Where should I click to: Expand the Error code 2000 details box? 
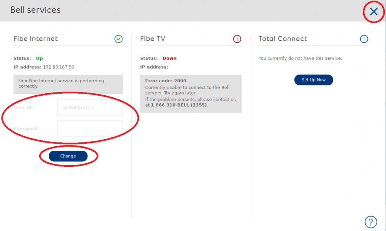click(191, 93)
